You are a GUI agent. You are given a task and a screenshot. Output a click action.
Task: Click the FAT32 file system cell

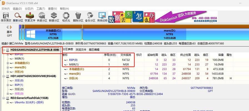(126, 60)
